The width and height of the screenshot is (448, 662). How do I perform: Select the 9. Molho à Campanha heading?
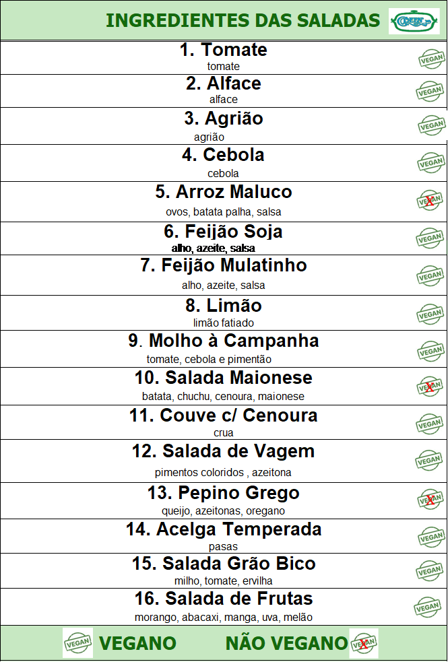click(224, 340)
